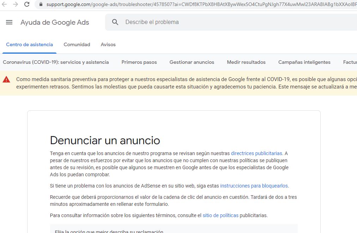Click the 'Ayuda de Google Ads' title

55,23
